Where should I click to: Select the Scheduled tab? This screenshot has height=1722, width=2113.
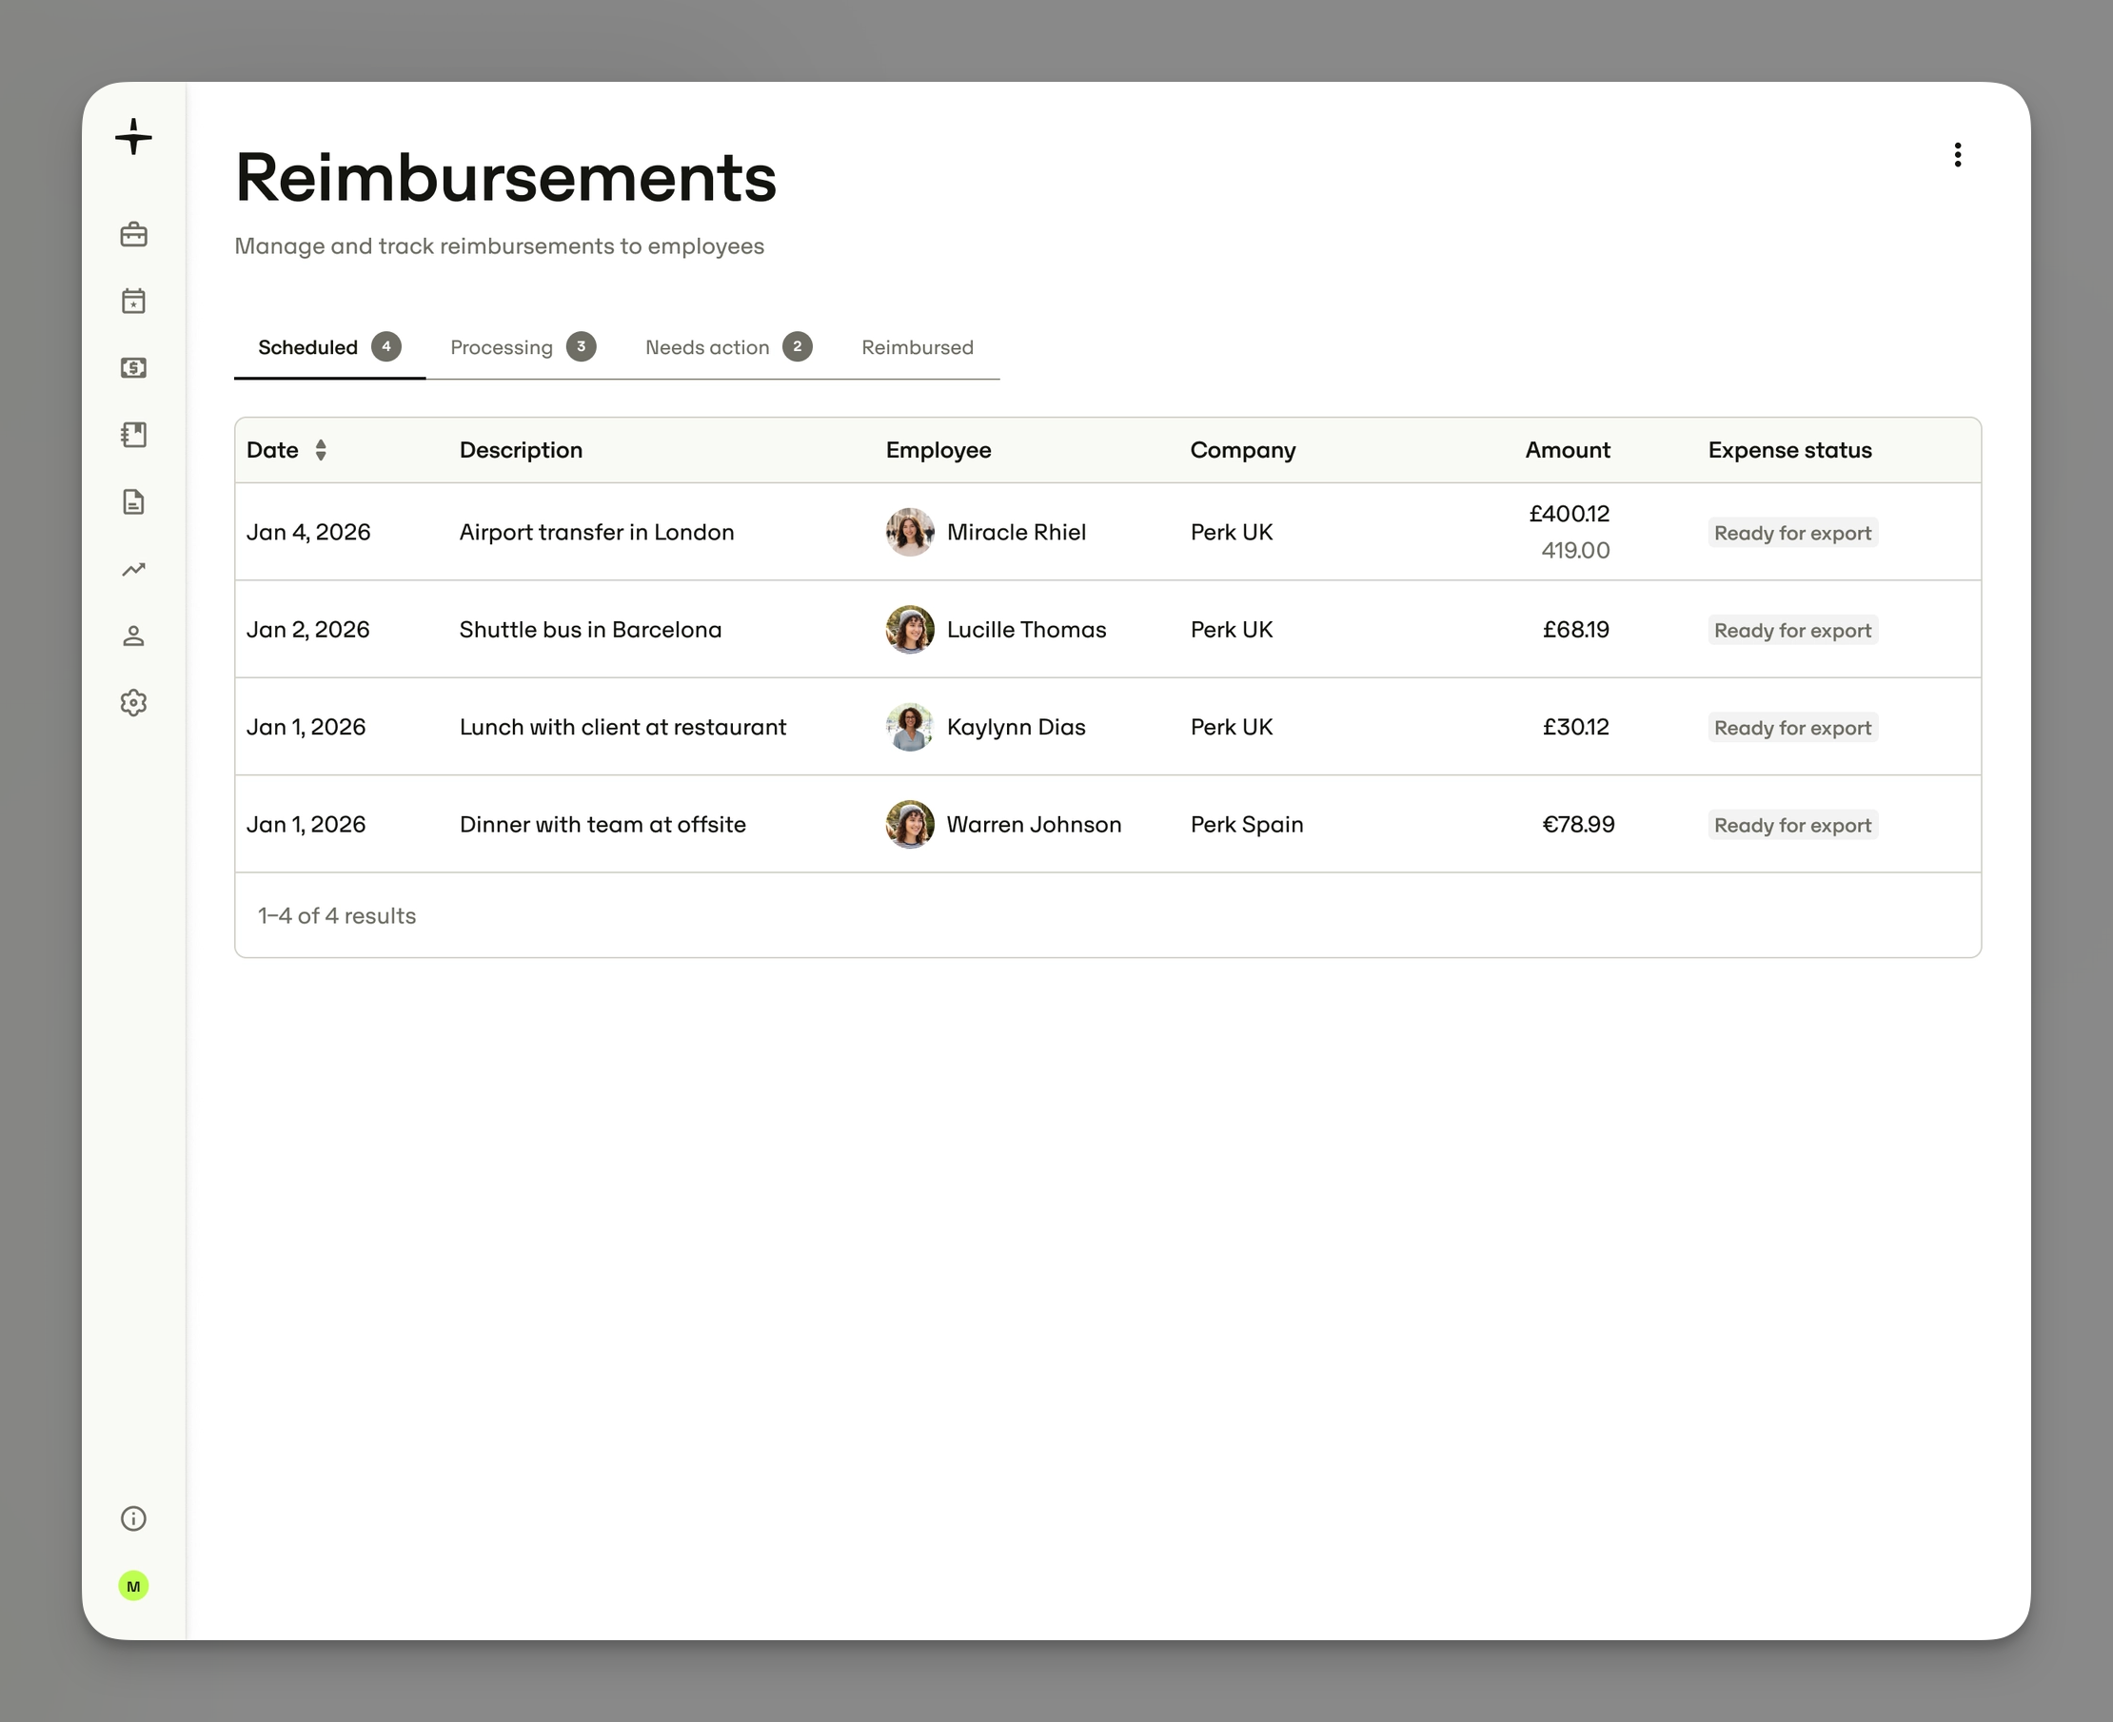[x=329, y=347]
